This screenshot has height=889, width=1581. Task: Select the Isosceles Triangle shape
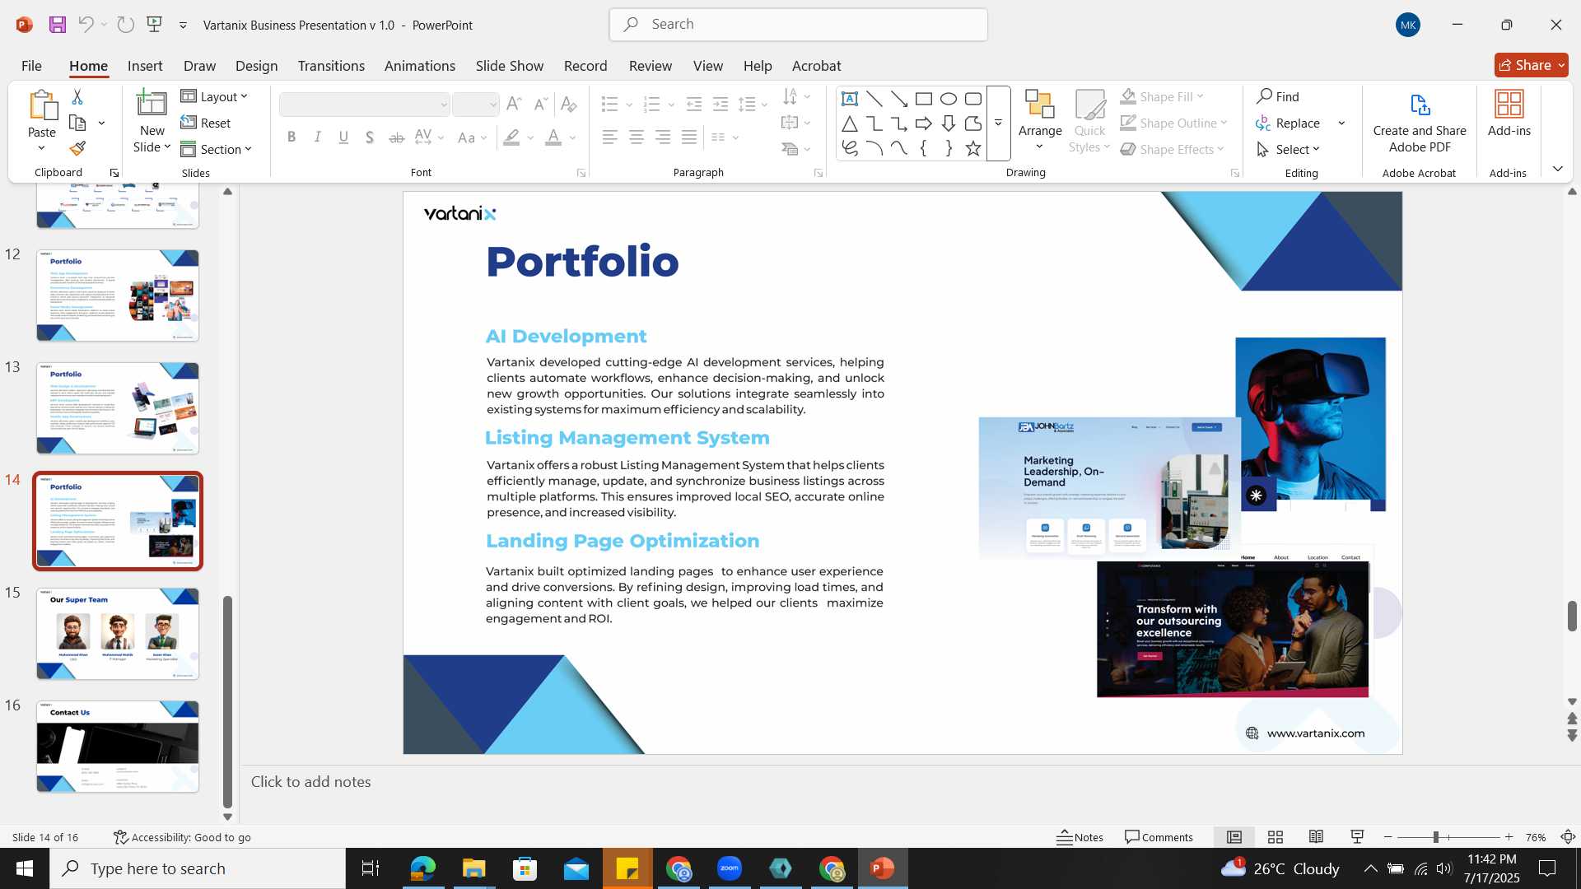(850, 123)
